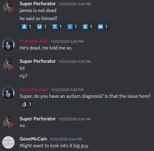Toggle the letter T reaction
The image size is (154, 151).
point(57,27)
